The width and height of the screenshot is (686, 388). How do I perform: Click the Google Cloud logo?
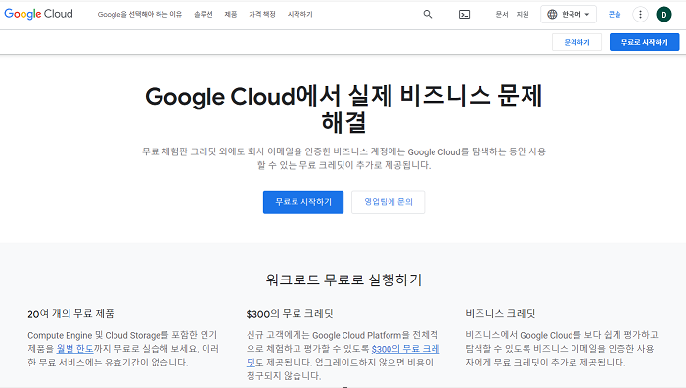coord(38,14)
